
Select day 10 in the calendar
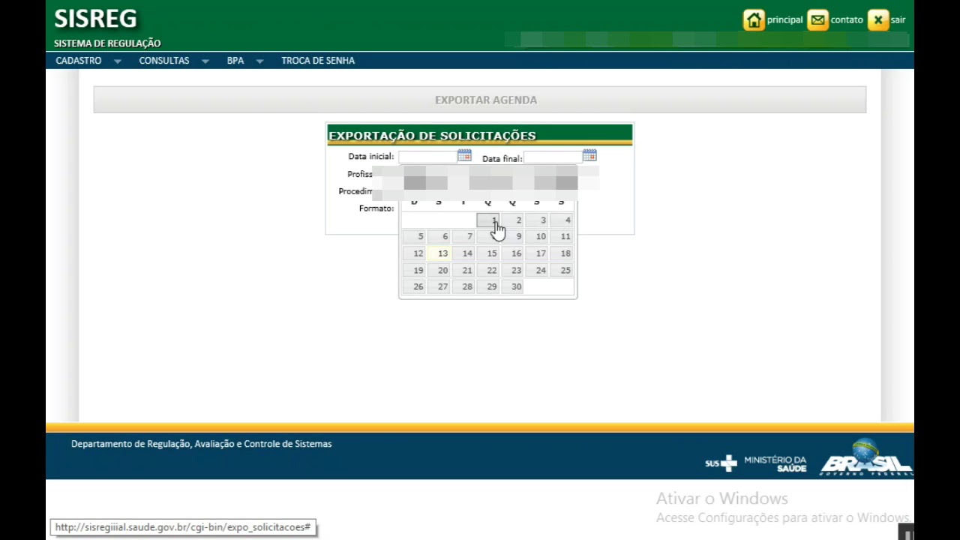tap(537, 236)
